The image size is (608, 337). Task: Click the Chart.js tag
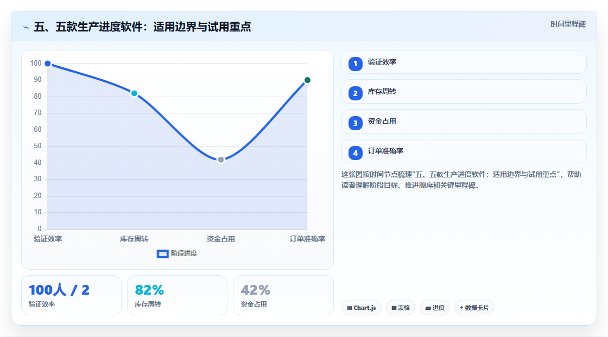[x=362, y=308]
